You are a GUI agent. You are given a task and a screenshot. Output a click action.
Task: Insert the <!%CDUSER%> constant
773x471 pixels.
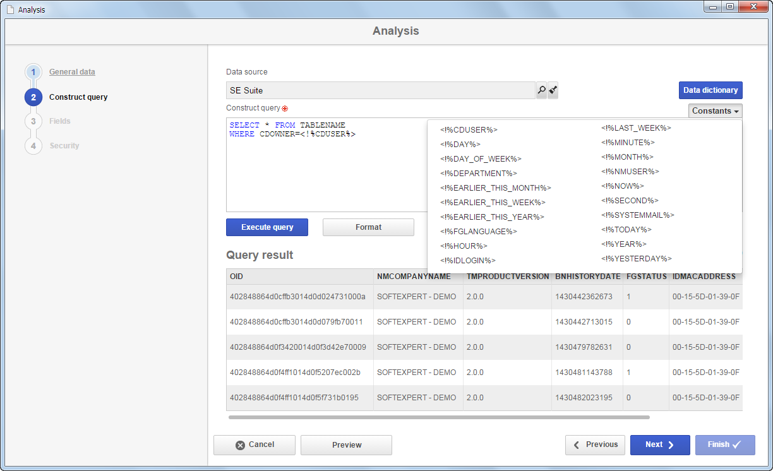point(469,130)
